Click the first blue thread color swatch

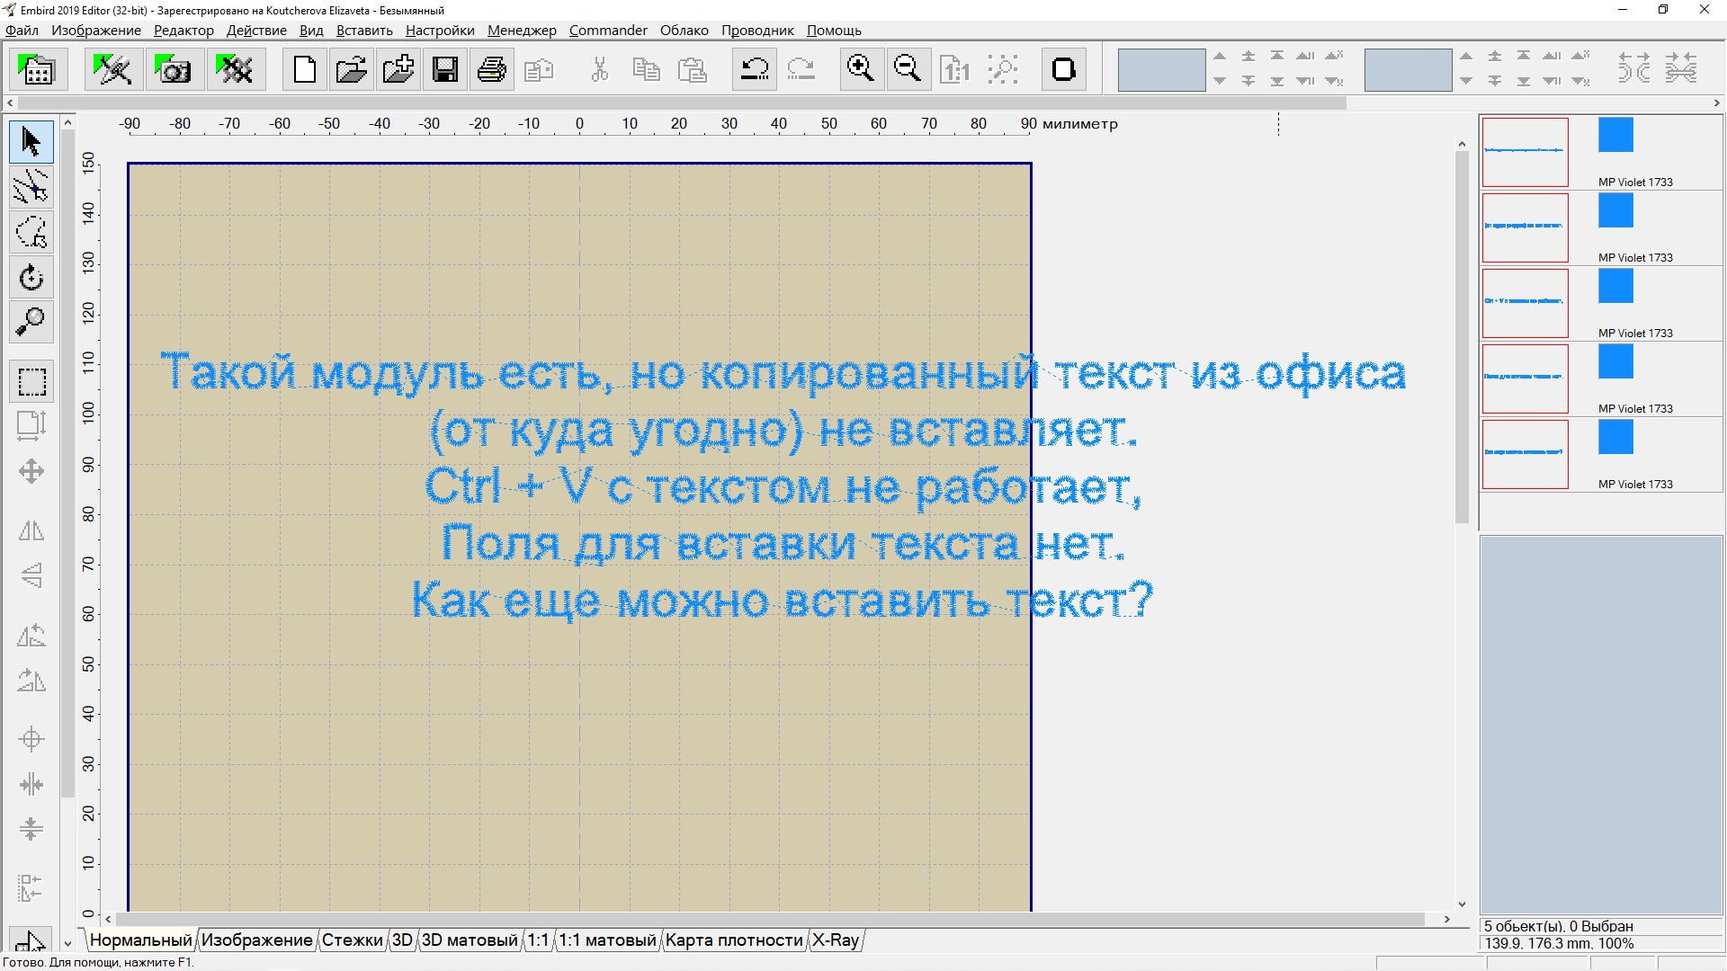1615,136
